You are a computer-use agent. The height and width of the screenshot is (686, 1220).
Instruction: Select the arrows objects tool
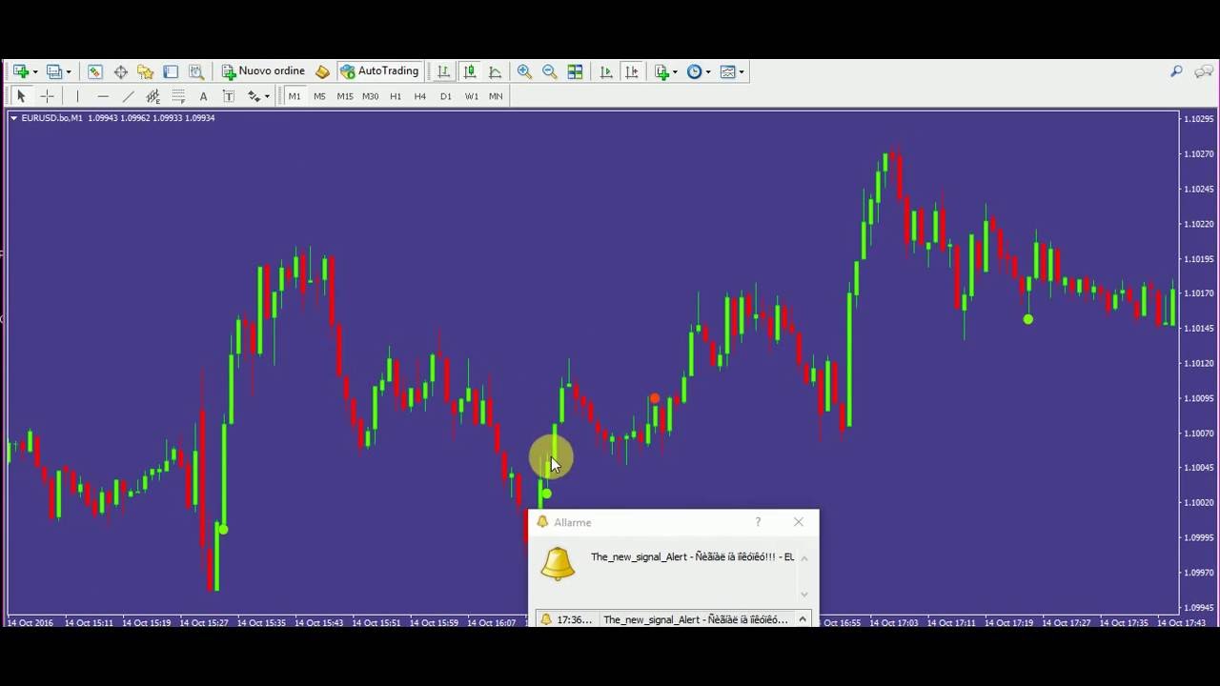pos(254,96)
